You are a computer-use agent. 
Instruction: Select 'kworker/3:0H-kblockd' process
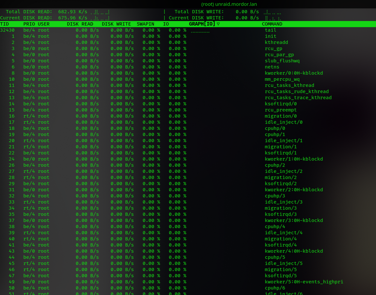tap(294, 221)
